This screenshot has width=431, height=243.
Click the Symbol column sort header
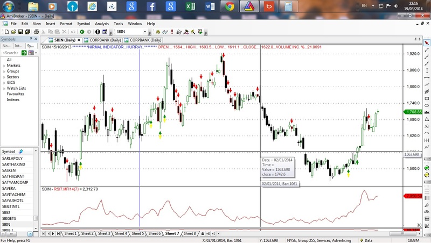tap(17, 152)
